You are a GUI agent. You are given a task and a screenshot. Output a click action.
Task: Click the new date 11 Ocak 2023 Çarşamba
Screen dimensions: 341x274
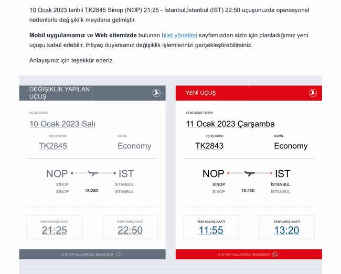(230, 124)
